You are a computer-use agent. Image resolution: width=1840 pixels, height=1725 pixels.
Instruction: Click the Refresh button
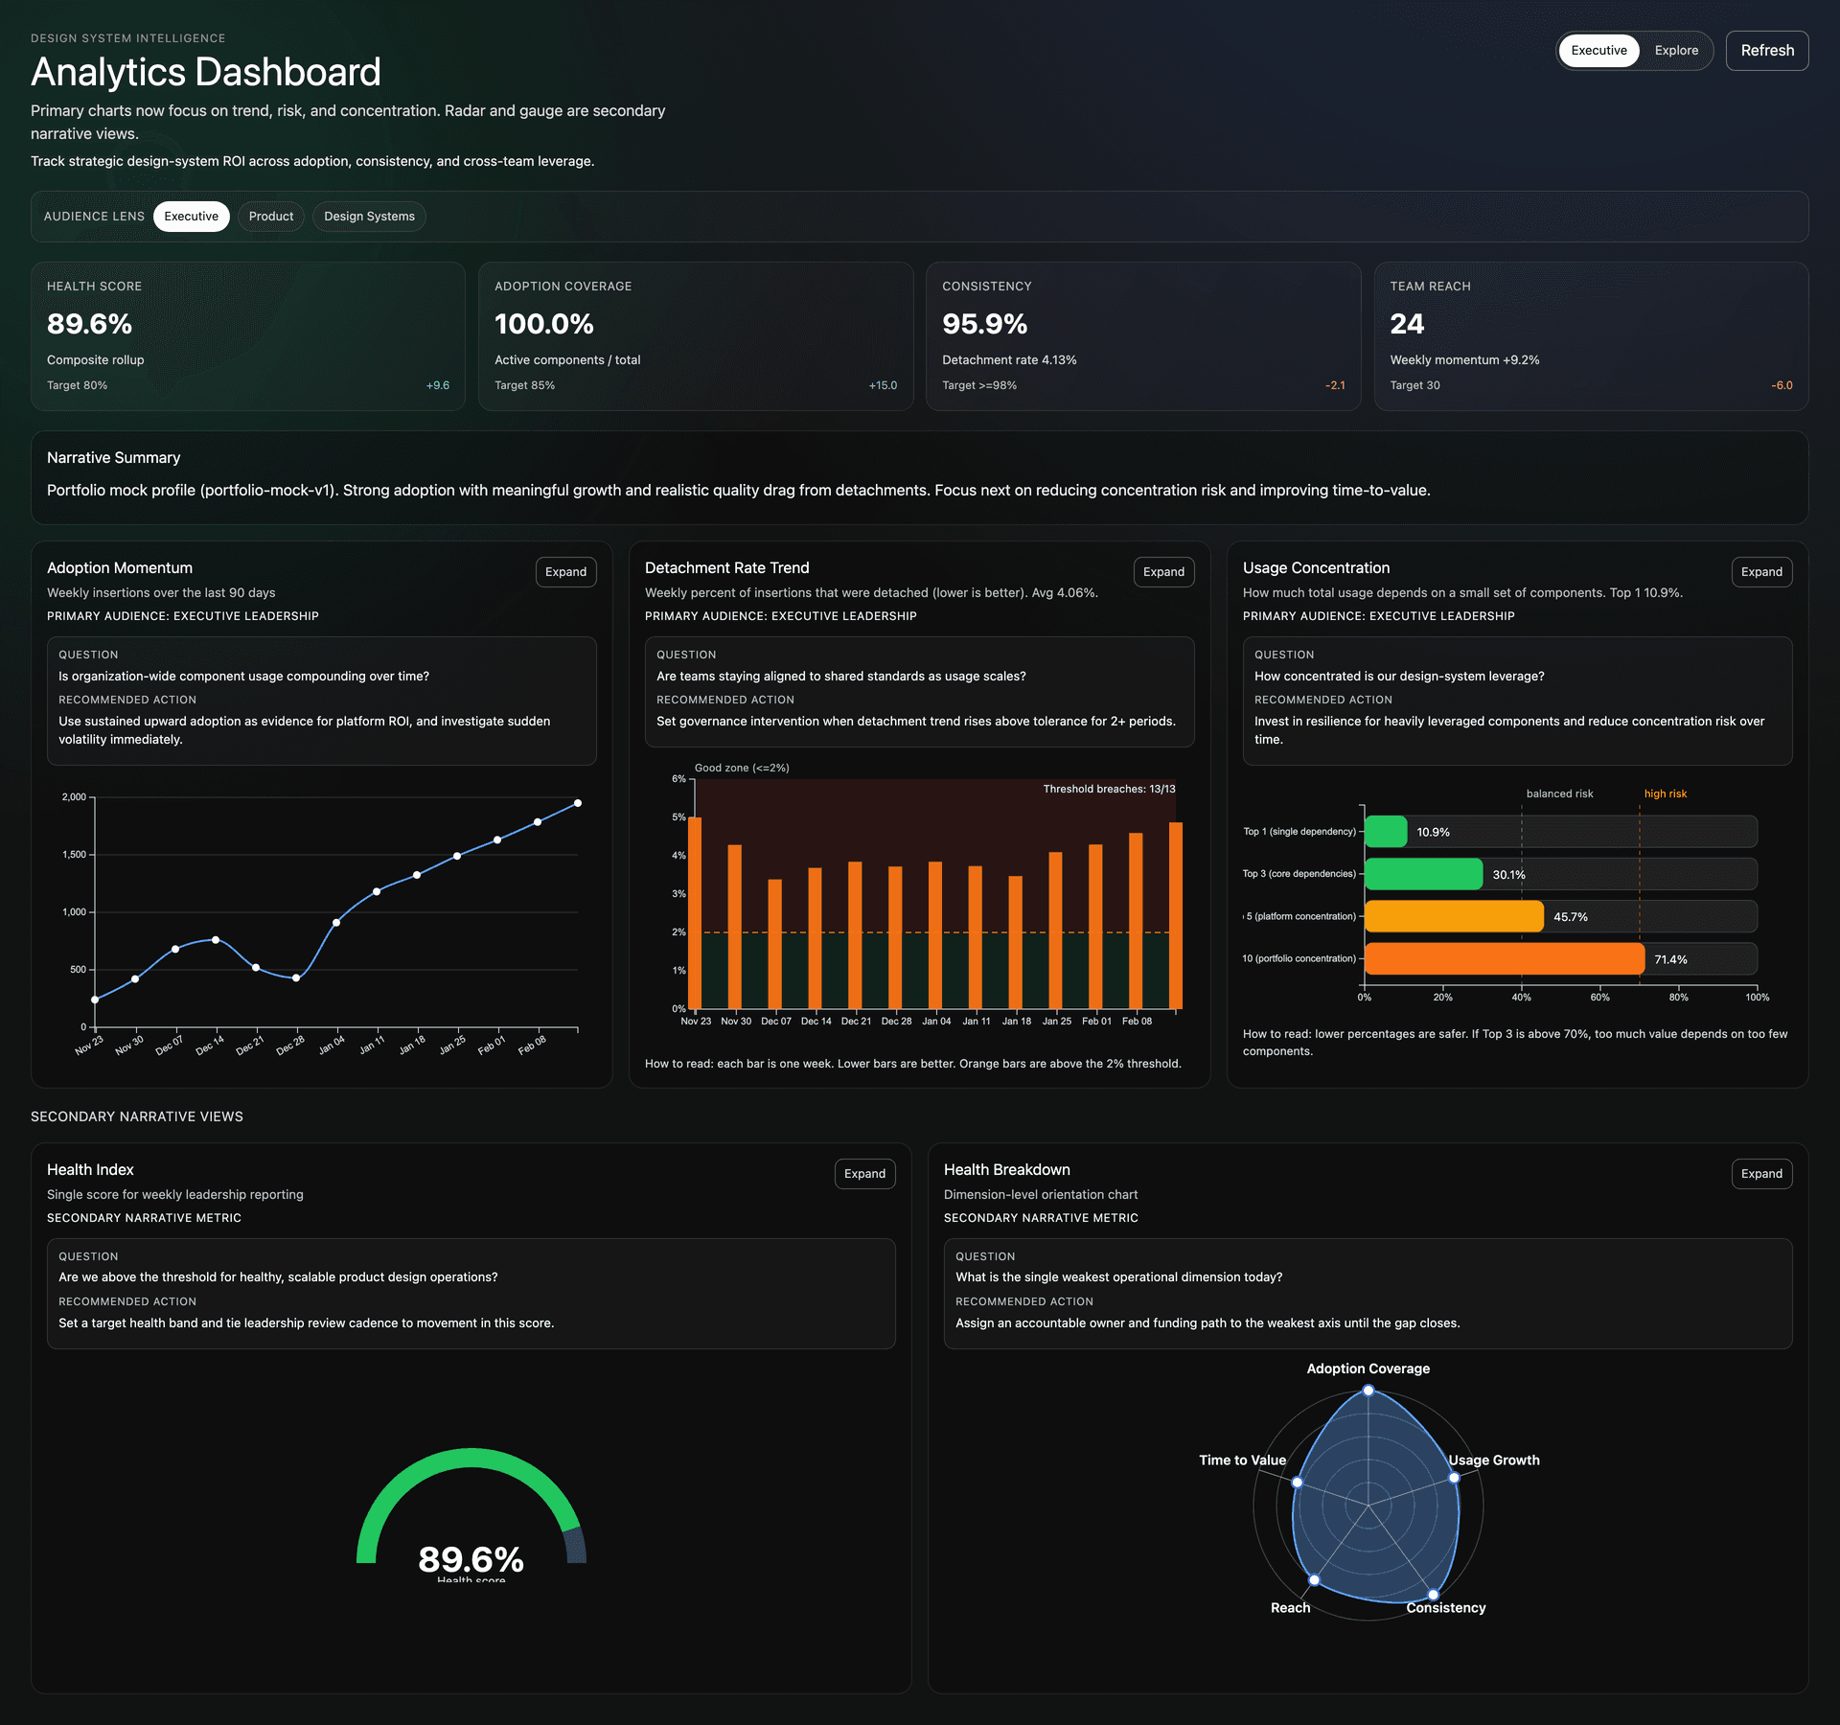(1766, 50)
